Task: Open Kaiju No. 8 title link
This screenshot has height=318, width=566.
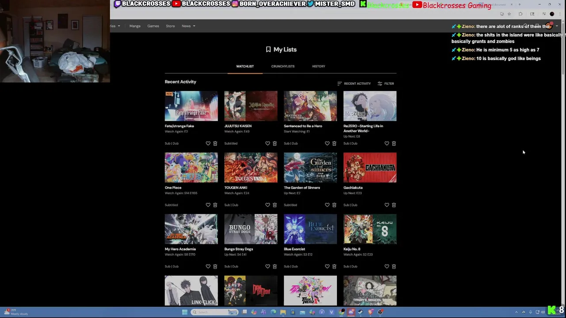Action: click(352, 249)
